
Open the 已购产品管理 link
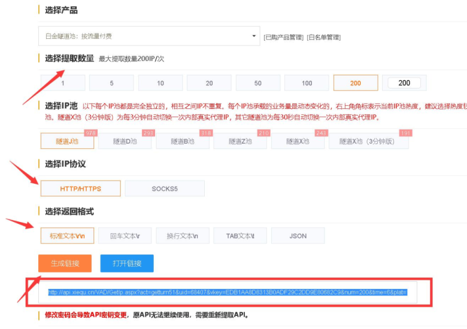pyautogui.click(x=284, y=37)
